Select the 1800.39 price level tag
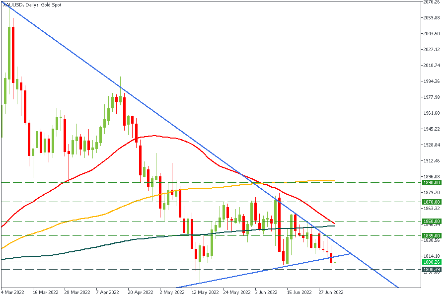The height and width of the screenshot is (298, 447). click(x=431, y=270)
